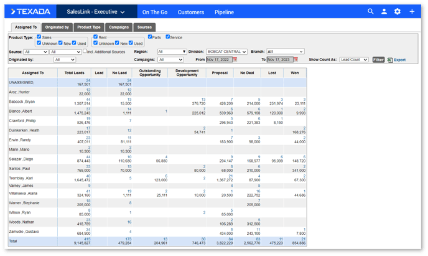Uncheck the Parts product type checkbox

(150, 37)
